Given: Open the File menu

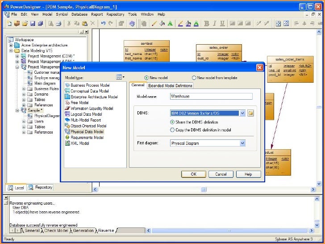Looking at the screenshot, I should click(14, 14).
